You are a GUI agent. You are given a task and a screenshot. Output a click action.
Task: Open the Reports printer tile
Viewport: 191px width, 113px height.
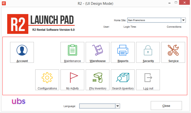[x=123, y=52]
